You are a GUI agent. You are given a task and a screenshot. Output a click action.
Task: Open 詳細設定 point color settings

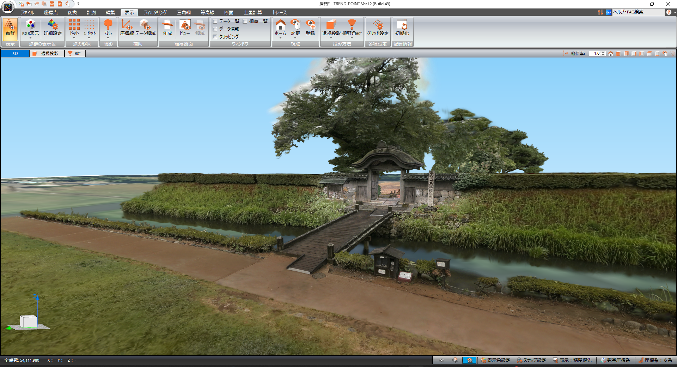pyautogui.click(x=53, y=28)
